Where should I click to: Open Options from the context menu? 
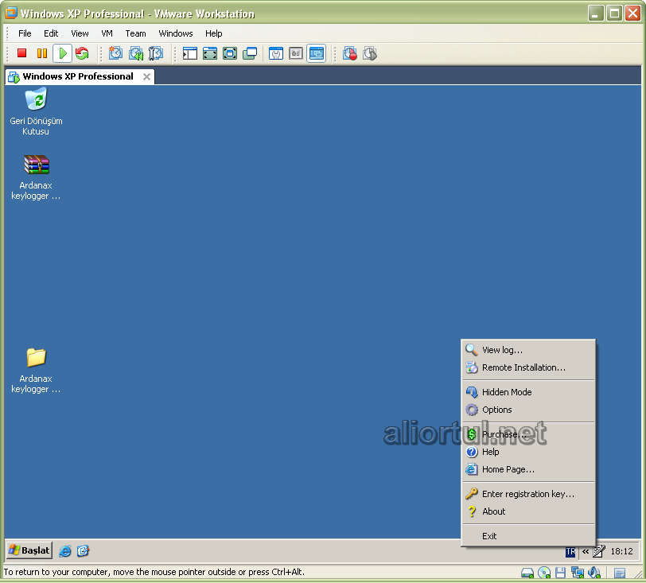528,410
